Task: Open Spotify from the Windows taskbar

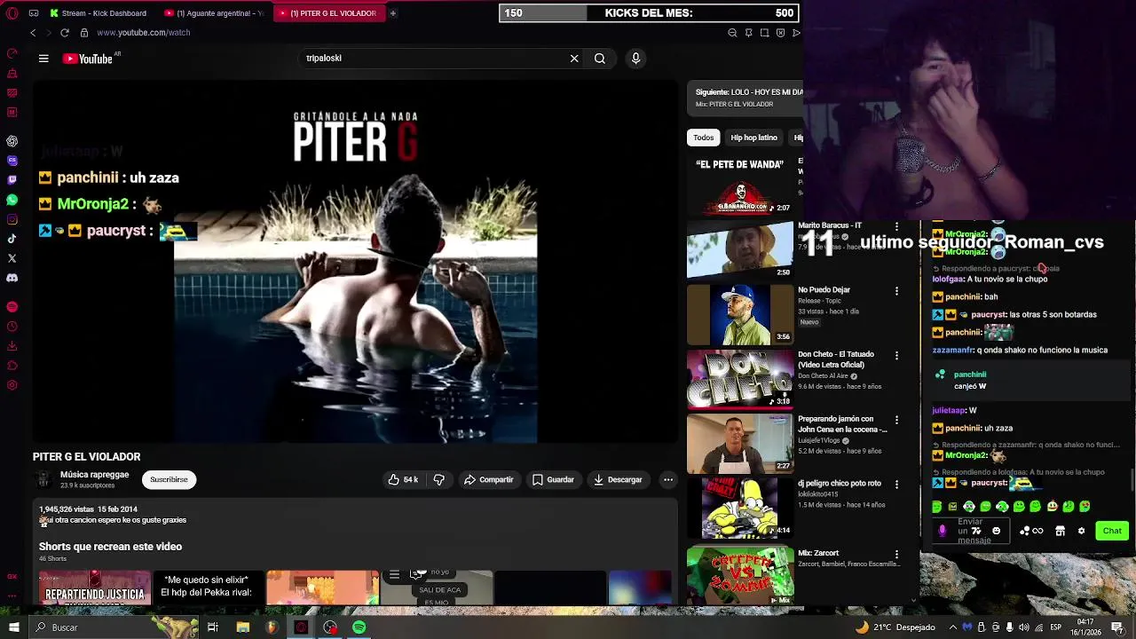Action: 359,627
